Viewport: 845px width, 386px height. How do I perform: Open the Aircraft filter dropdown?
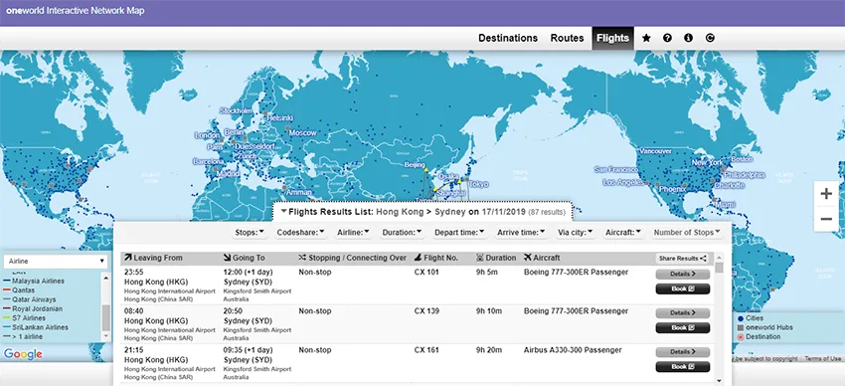(x=623, y=233)
